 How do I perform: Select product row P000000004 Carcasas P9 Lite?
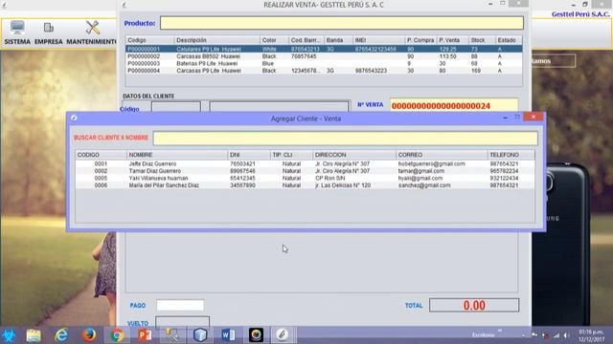click(x=324, y=71)
